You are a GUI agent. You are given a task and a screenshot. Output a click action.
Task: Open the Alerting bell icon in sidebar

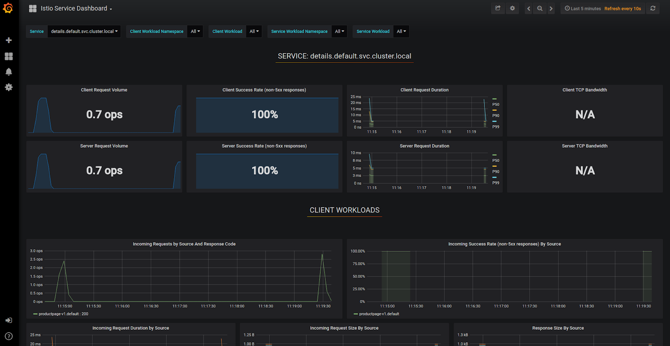(8, 72)
